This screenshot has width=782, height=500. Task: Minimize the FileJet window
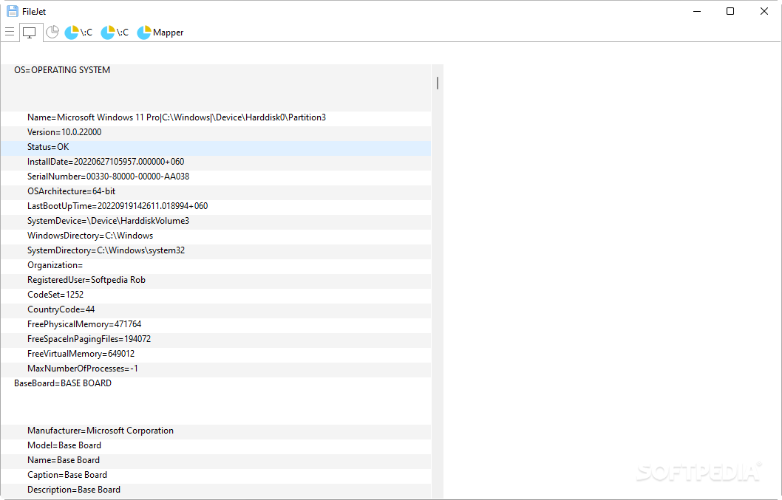click(x=697, y=11)
